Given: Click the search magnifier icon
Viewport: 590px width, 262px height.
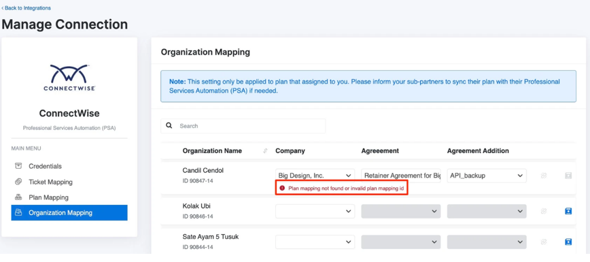Looking at the screenshot, I should (169, 125).
